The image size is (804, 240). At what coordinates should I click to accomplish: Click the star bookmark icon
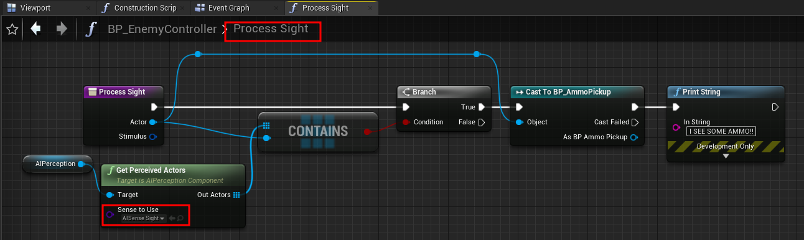[12, 29]
